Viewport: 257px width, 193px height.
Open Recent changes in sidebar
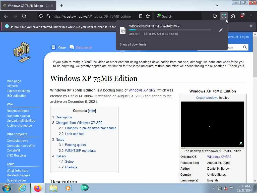[18, 111]
